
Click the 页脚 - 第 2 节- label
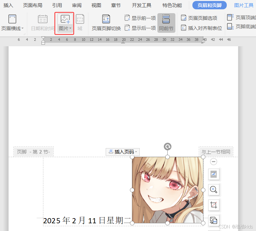click(33, 152)
